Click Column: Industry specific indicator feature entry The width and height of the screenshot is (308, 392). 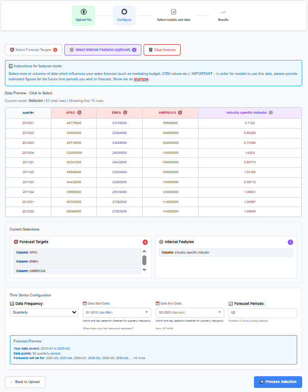click(226, 253)
